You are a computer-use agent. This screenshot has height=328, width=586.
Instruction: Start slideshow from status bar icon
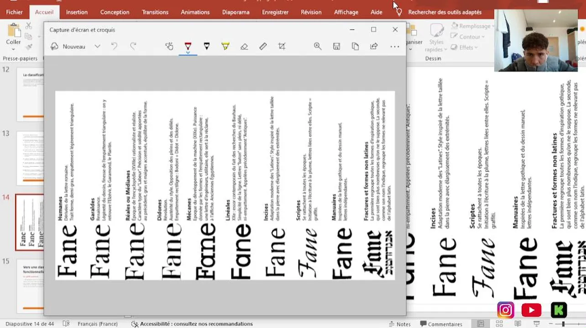click(x=537, y=324)
